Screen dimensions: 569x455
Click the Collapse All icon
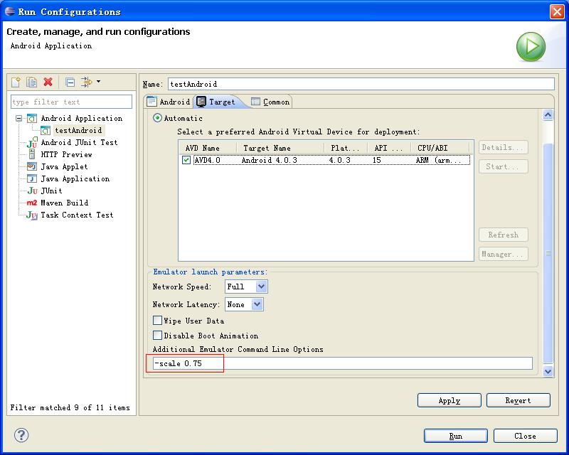(x=70, y=82)
